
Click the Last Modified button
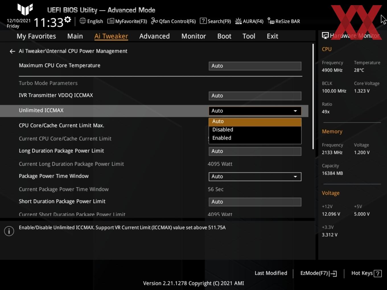[271, 273]
